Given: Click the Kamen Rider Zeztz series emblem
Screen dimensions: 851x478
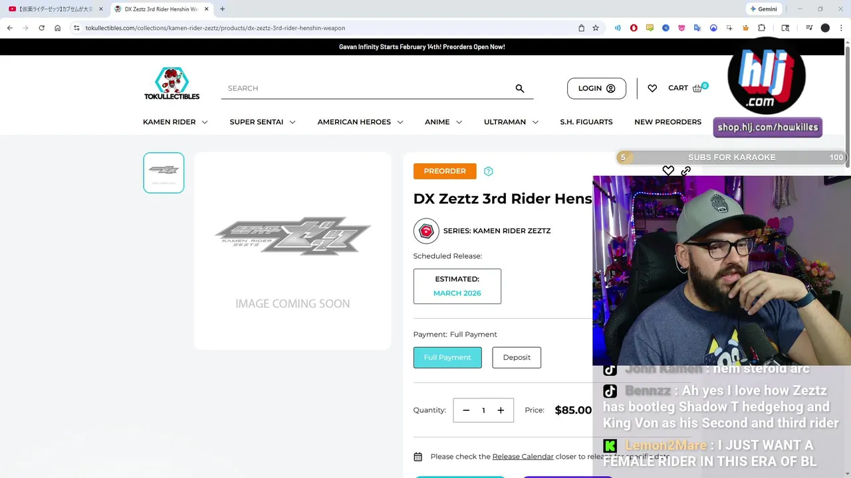Looking at the screenshot, I should (x=426, y=231).
